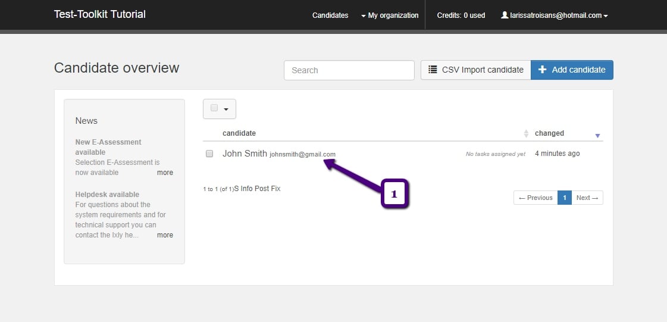Open the bulk selection dropdown caret
This screenshot has width=667, height=322.
[226, 109]
